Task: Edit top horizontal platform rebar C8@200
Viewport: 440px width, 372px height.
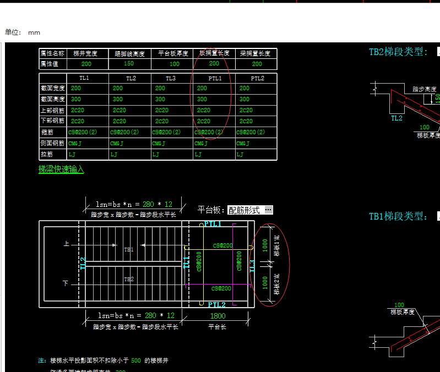Action: (223, 245)
